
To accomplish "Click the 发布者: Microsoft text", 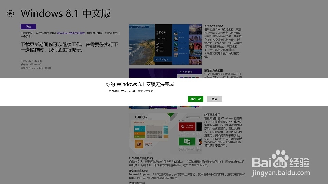I will click(x=31, y=64).
